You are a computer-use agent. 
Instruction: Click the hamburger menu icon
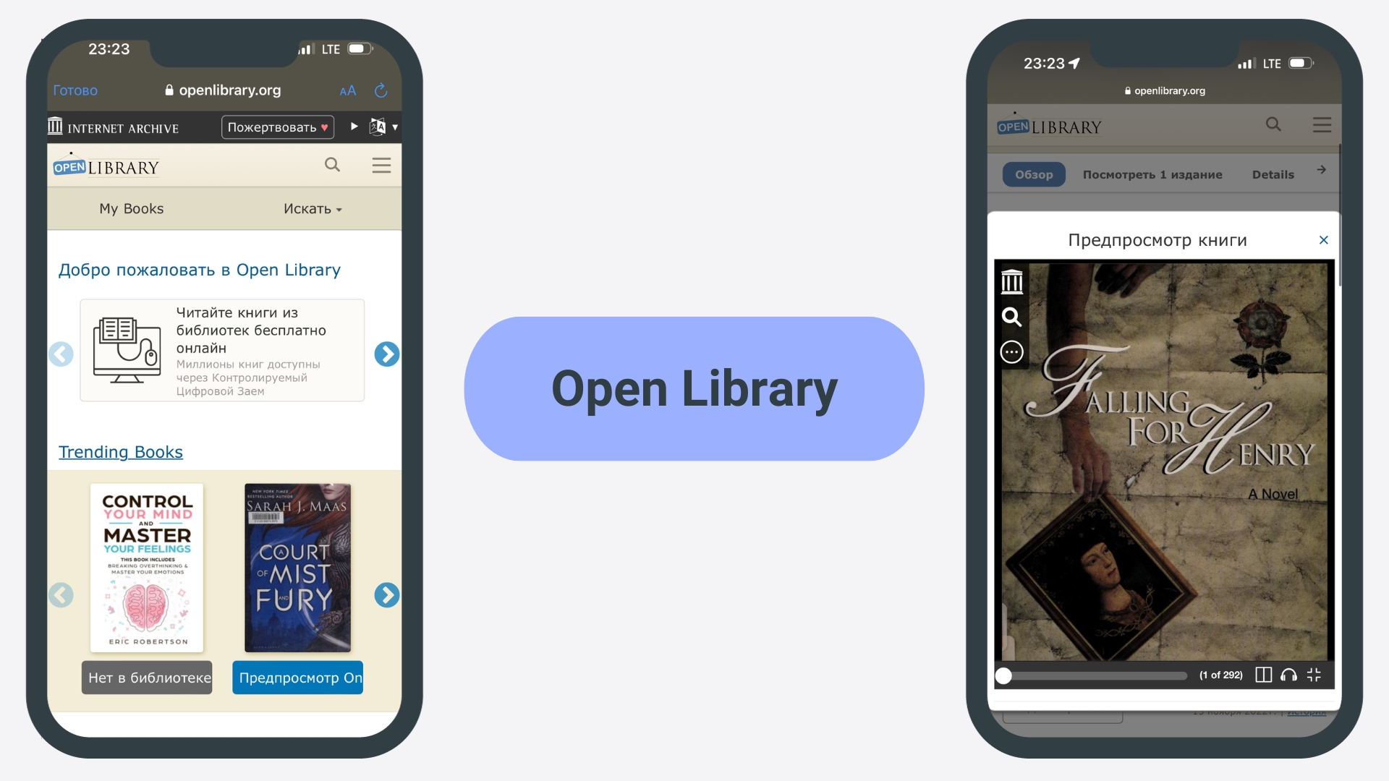[x=381, y=165]
